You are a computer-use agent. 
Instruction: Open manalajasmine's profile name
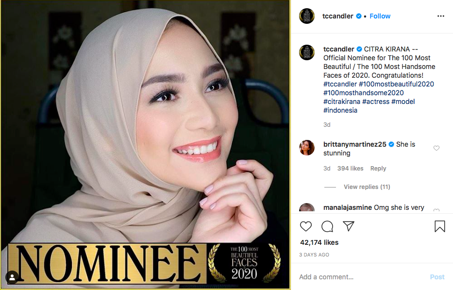(x=348, y=207)
